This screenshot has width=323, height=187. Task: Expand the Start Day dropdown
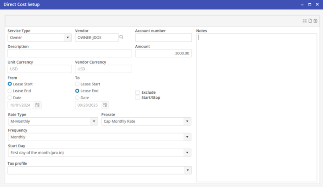click(187, 153)
